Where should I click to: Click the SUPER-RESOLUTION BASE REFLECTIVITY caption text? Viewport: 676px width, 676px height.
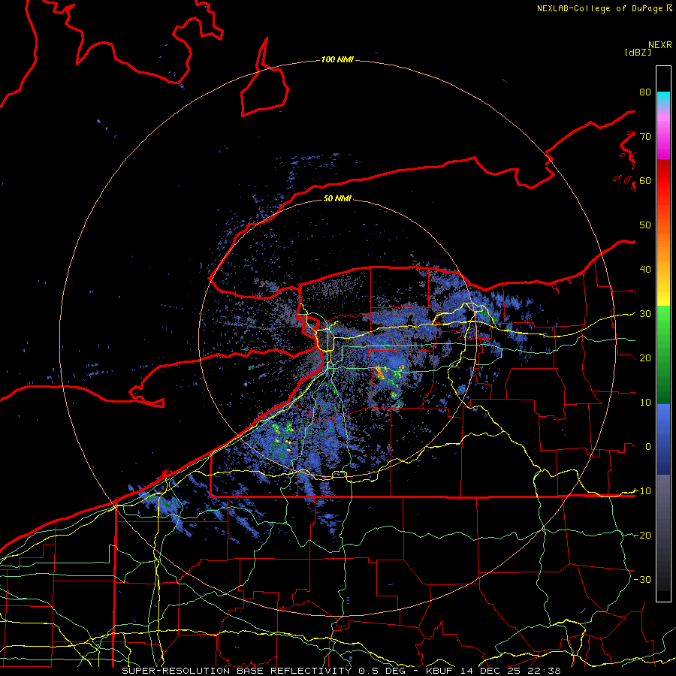[237, 671]
